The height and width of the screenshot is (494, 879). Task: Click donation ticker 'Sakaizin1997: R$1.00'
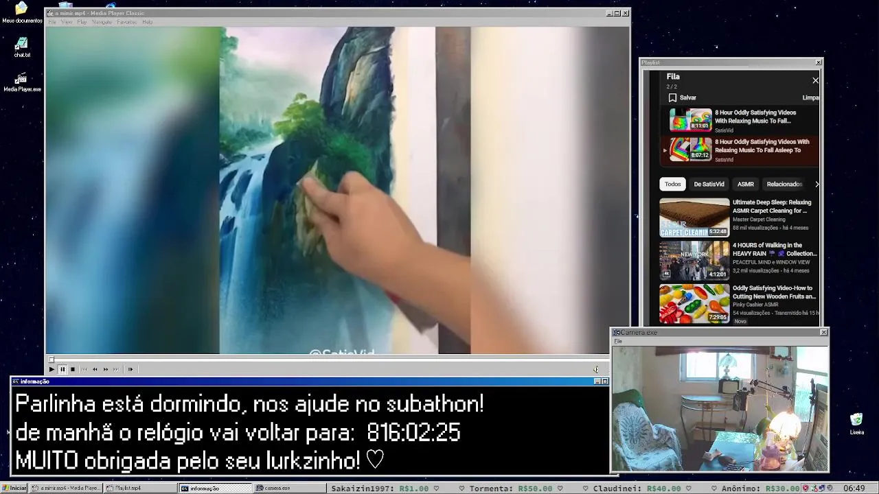pos(380,489)
